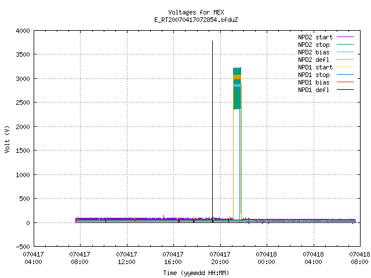Screen dimensions: 371x278
Task: Click the 'NPD2 stop' legend label
Action: [x=314, y=45]
